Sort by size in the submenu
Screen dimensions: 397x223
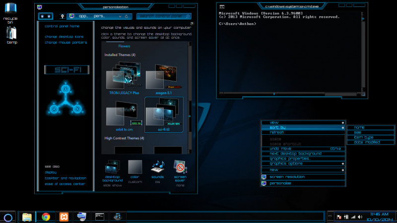(371, 132)
